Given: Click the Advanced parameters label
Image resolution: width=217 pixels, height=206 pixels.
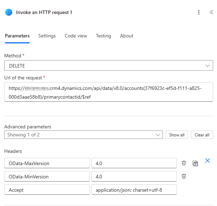Looking at the screenshot, I should (28, 127).
